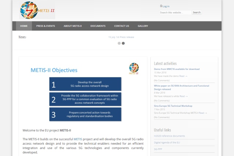Viewport: 234px width, 156px height.
Task: Click the METIS II logo in the header
Action: click(x=37, y=10)
